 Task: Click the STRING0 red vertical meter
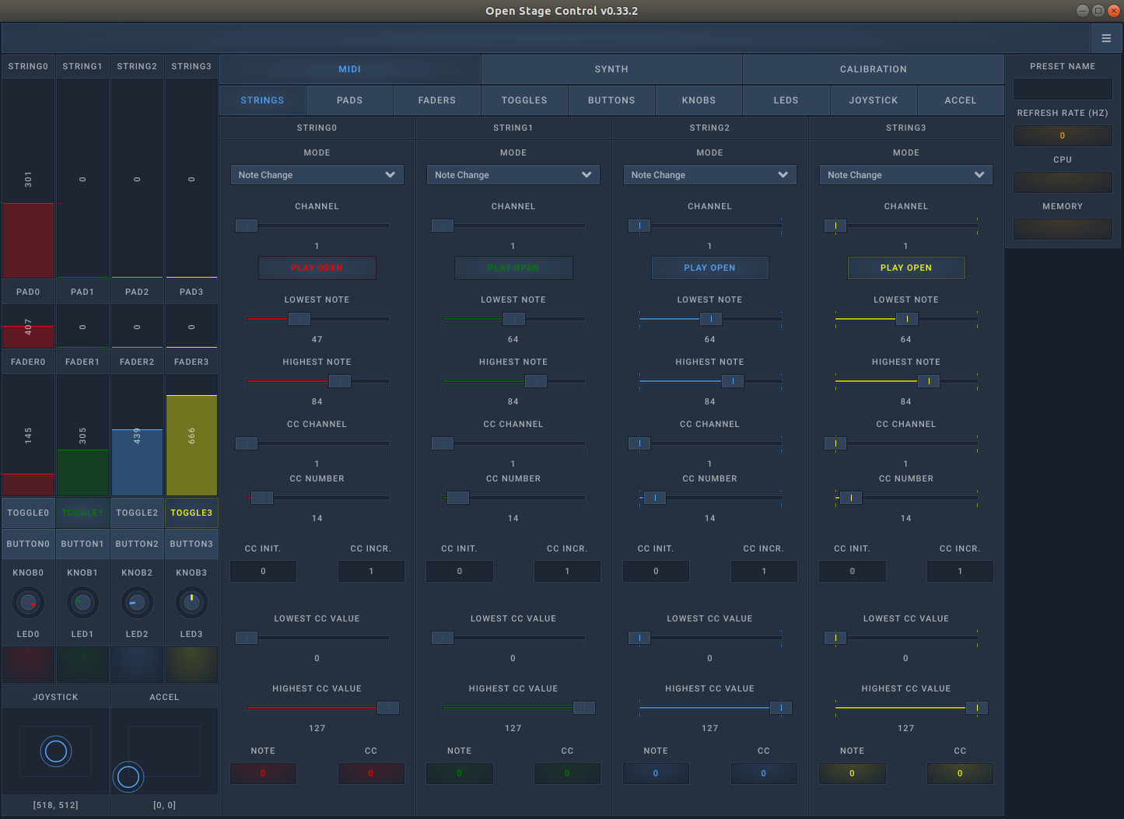coord(28,179)
